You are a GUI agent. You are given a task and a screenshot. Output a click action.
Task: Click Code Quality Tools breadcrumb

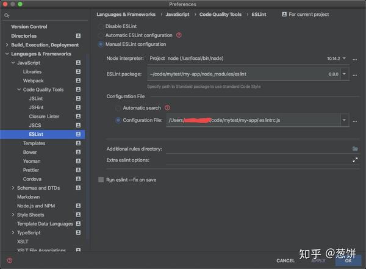[x=220, y=15]
